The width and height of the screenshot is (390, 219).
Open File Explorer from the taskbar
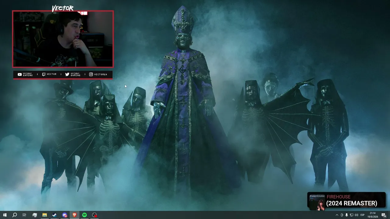click(44, 215)
